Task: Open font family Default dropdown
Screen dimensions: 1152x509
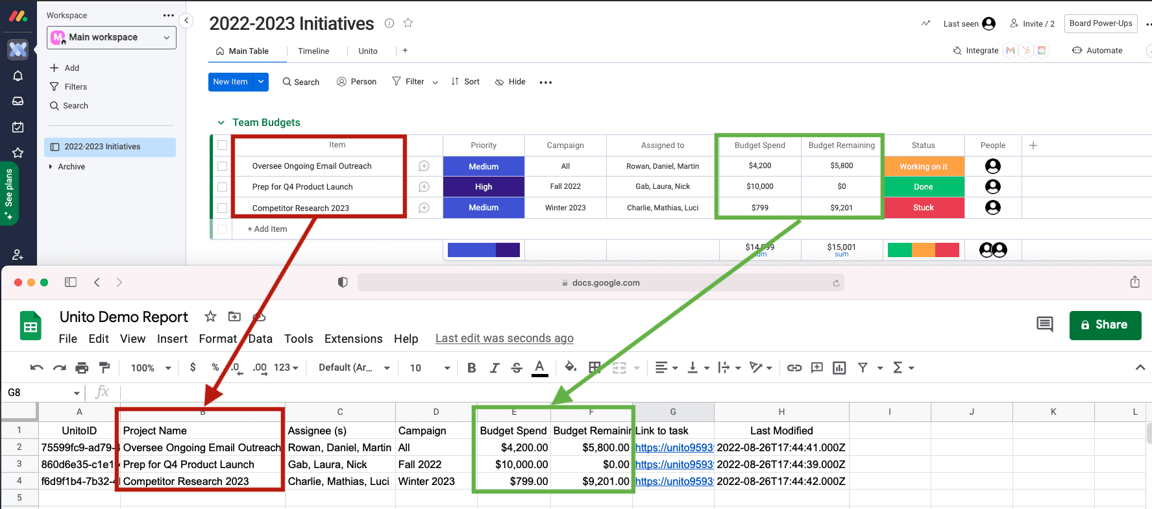Action: (354, 368)
